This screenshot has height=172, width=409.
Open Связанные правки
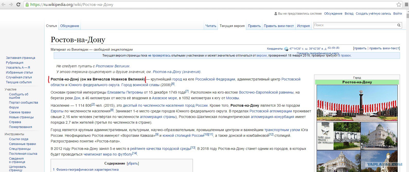[x=22, y=144]
